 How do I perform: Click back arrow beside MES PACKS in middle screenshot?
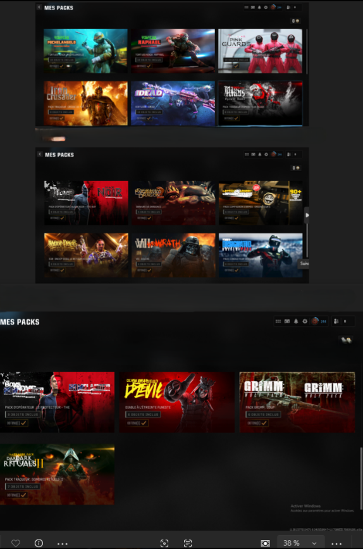pos(39,154)
